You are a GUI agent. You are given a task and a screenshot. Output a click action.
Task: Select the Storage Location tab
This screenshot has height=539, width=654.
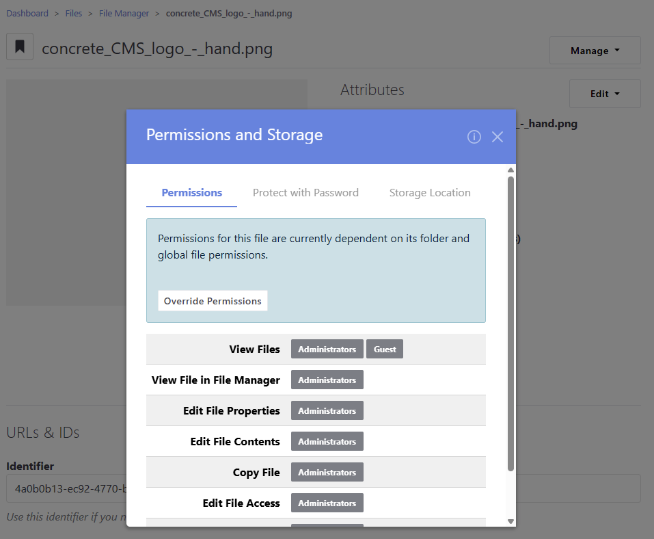(x=430, y=193)
